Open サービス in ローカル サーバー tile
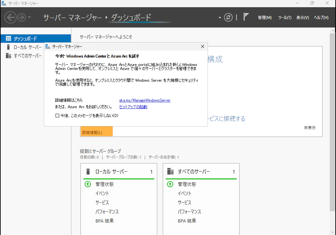This screenshot has width=336, height=235. (x=102, y=203)
